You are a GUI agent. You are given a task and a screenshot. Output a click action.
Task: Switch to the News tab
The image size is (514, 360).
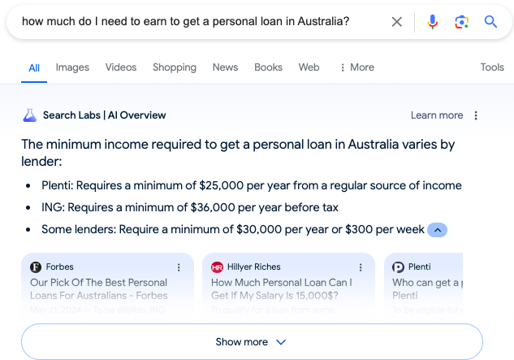click(x=225, y=67)
